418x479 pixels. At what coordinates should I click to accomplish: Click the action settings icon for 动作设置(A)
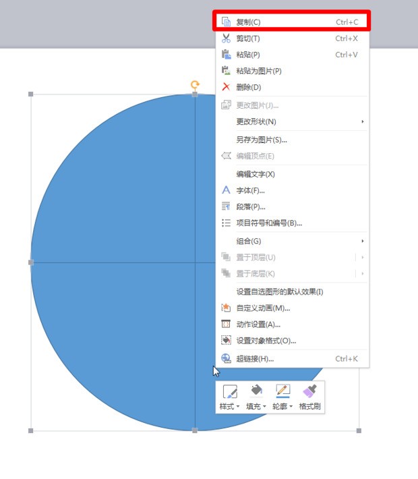[x=226, y=324]
